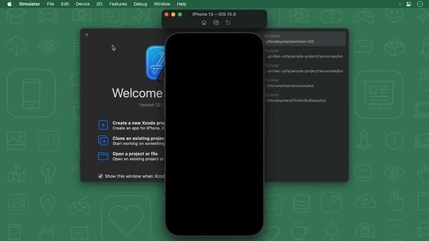This screenshot has height=241, width=429.
Task: Zoom the Simulator window with green button
Action: click(x=180, y=15)
